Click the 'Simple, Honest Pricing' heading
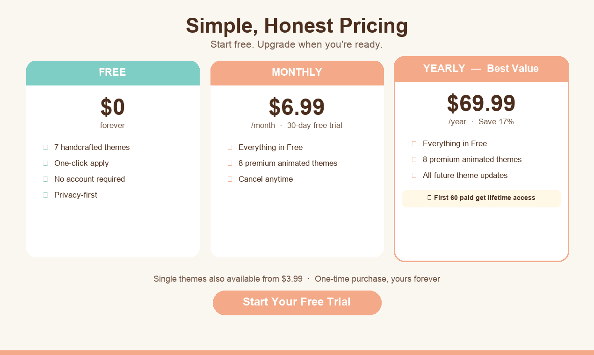 pyautogui.click(x=297, y=26)
